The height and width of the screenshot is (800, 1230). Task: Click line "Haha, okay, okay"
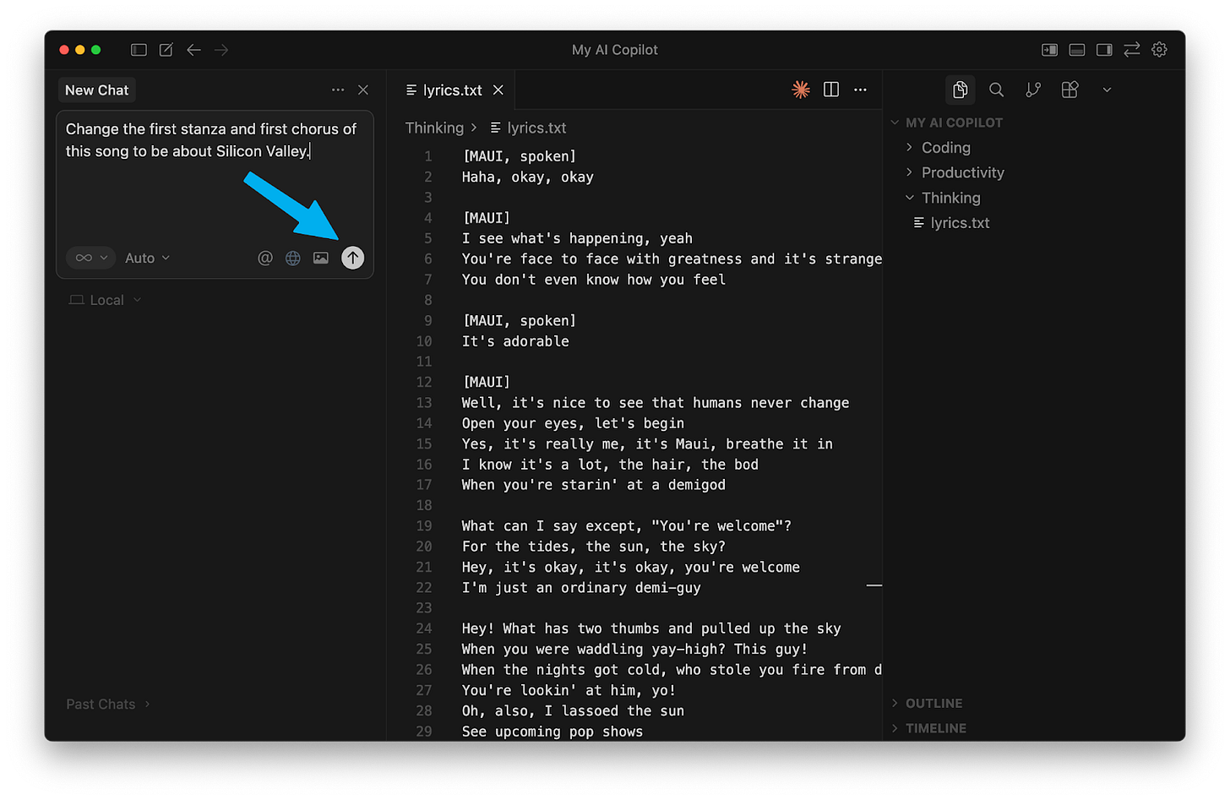(528, 177)
